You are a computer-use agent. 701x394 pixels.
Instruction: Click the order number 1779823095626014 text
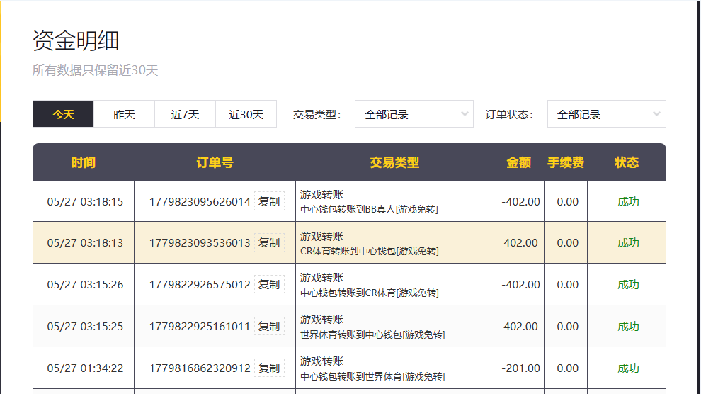click(x=200, y=202)
